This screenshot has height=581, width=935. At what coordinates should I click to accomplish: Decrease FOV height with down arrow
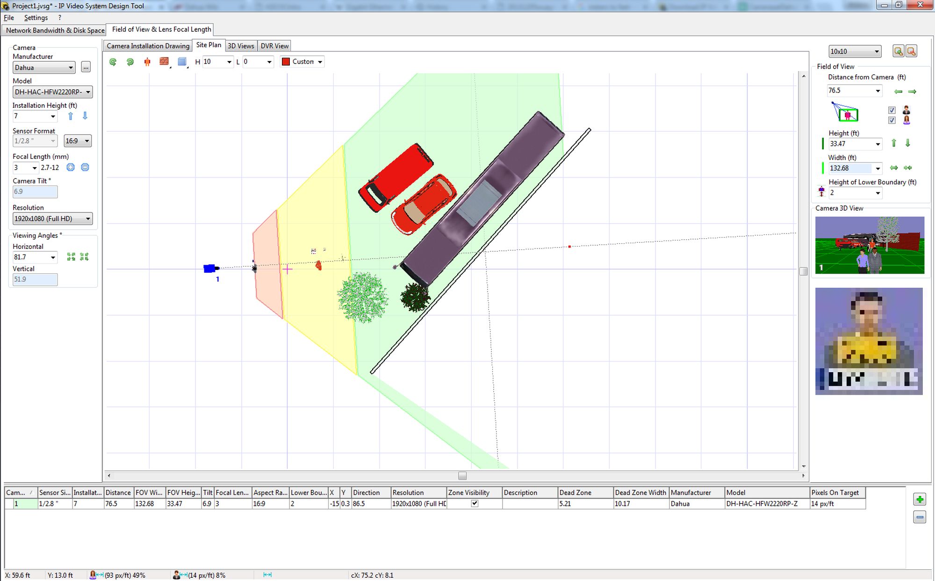[x=907, y=143]
